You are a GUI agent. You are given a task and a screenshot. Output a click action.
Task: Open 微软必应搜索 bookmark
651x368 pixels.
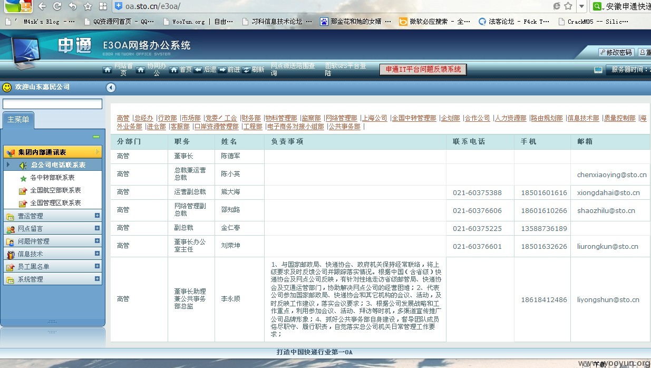[435, 22]
